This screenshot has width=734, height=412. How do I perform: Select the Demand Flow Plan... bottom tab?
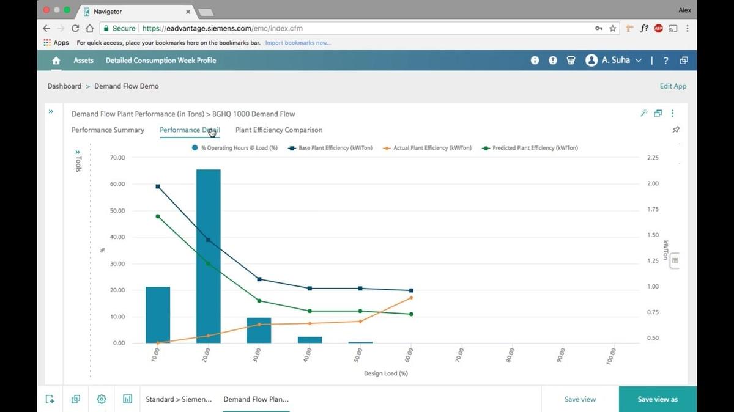[256, 399]
